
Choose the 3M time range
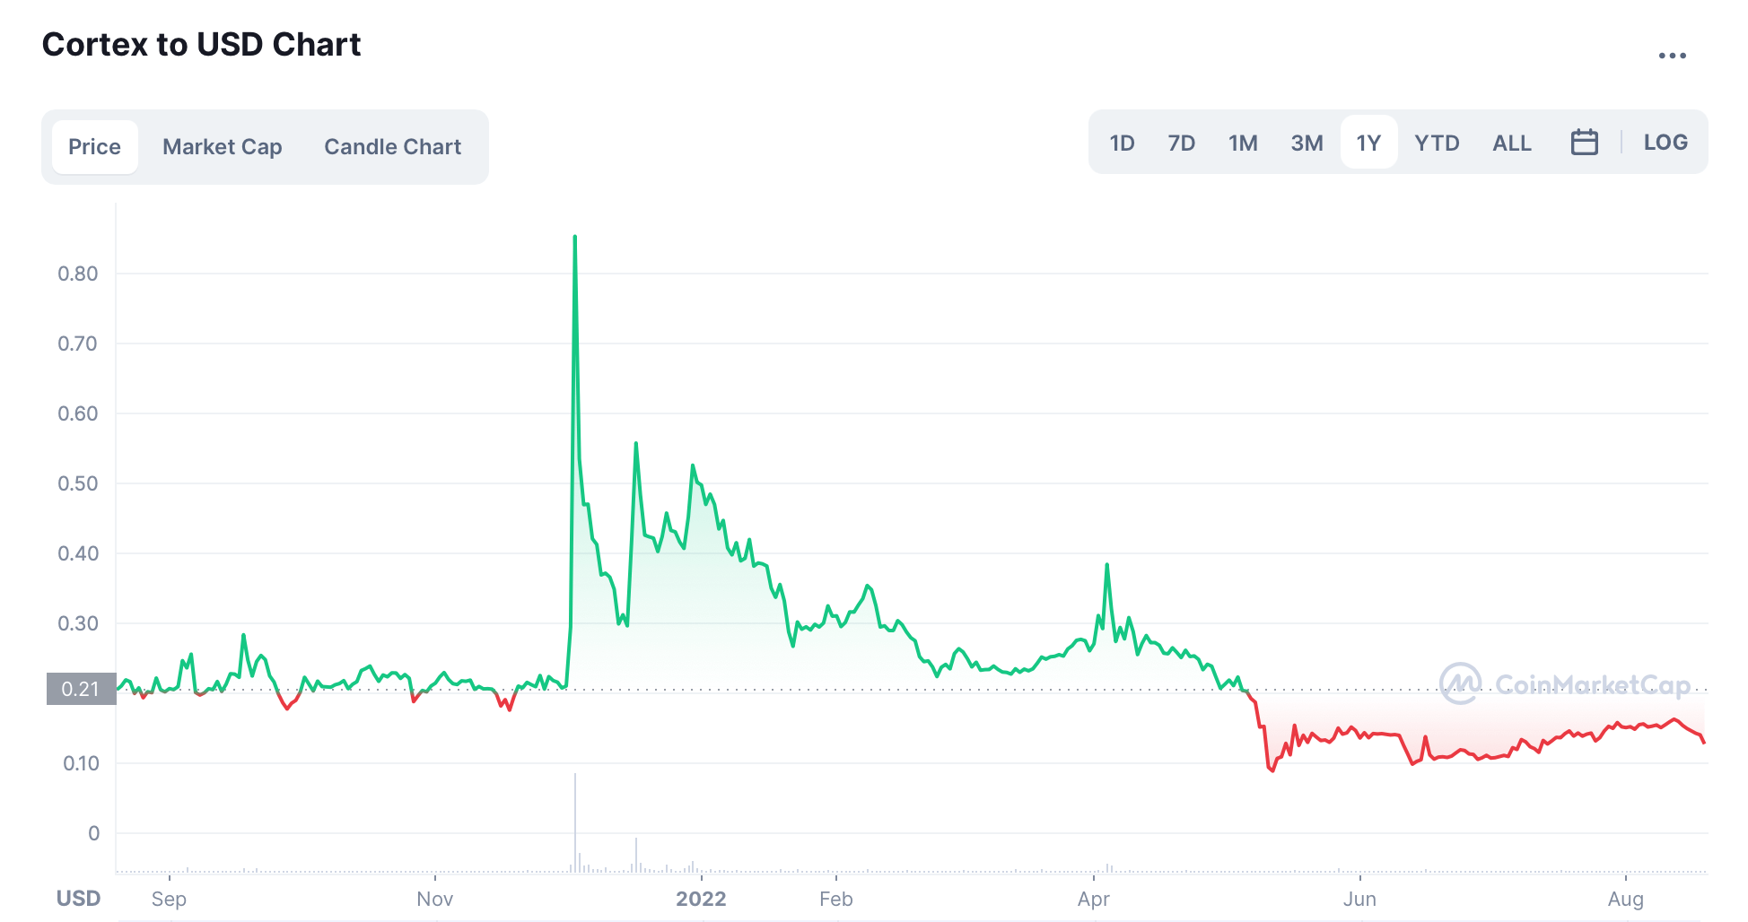click(1307, 144)
